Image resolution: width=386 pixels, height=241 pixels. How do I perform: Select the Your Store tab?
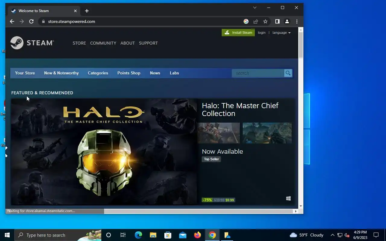[25, 73]
